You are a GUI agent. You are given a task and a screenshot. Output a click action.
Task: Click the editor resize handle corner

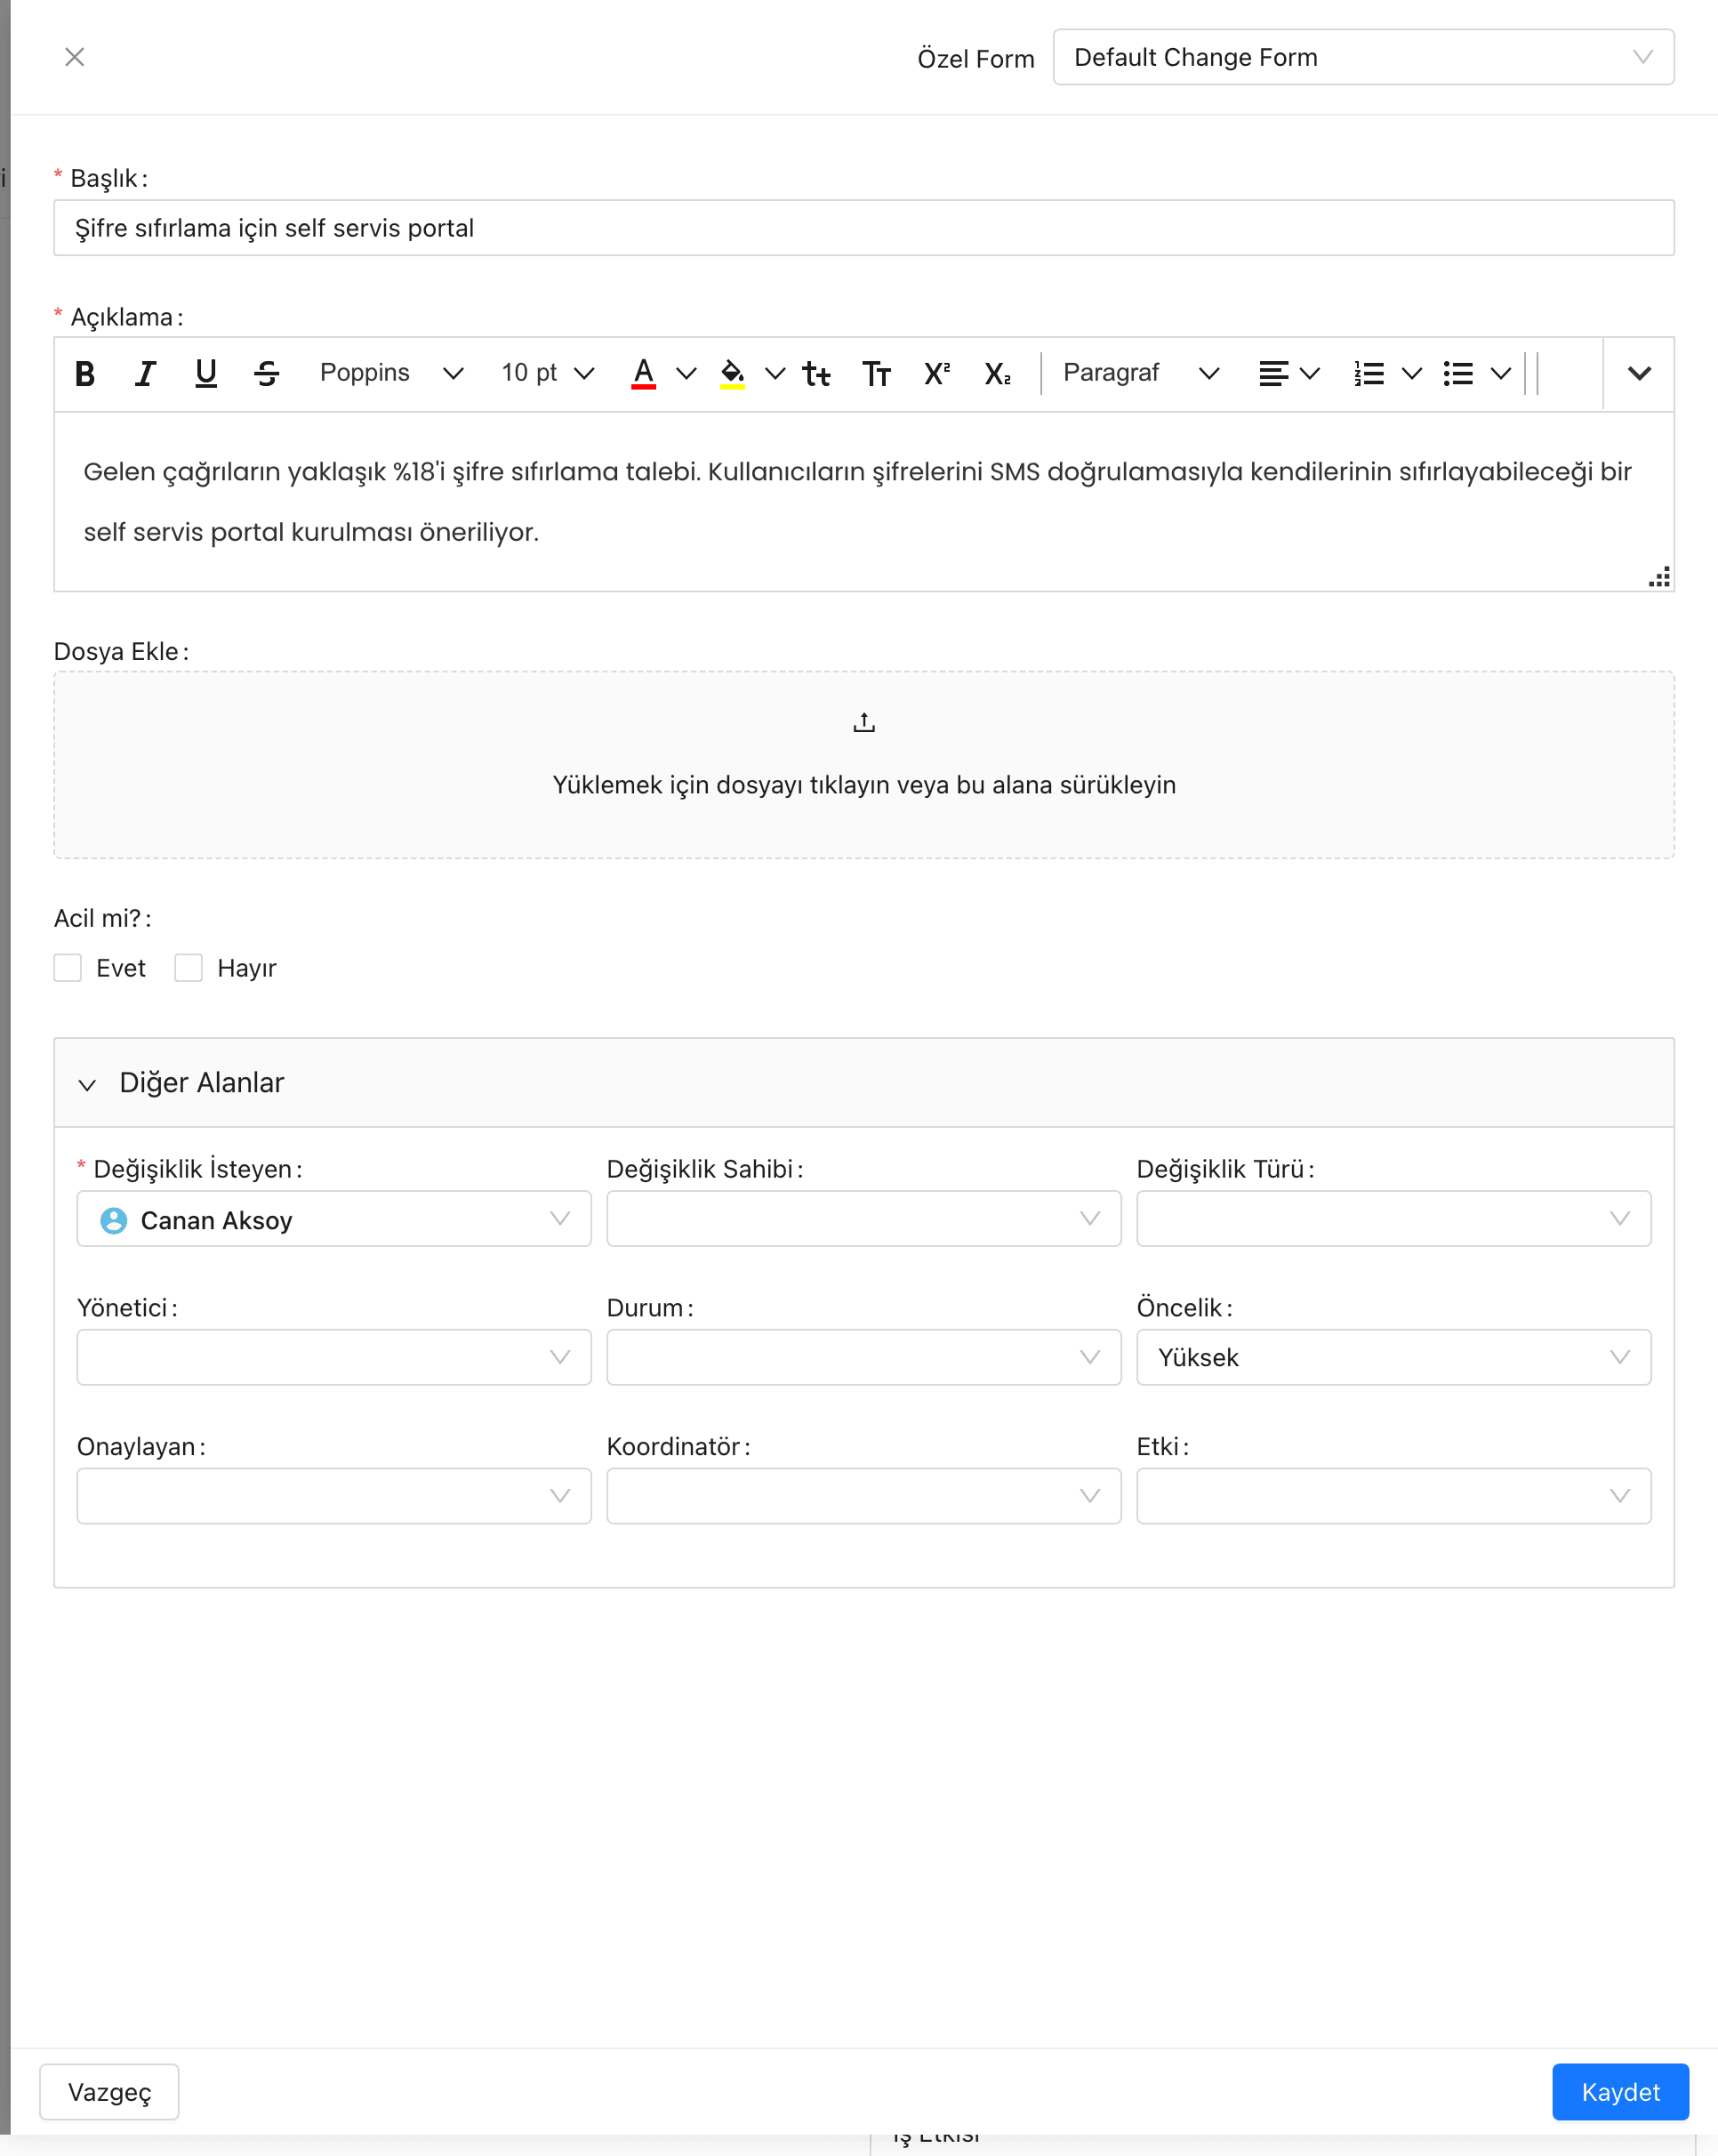click(x=1660, y=578)
